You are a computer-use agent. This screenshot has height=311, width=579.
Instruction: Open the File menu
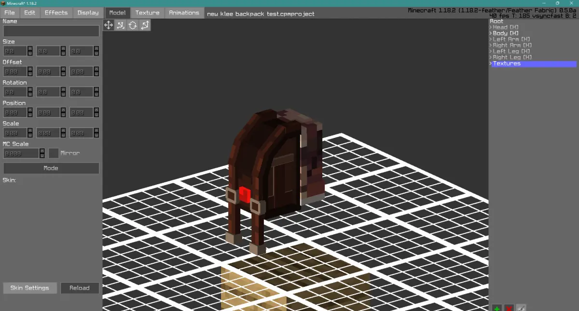(10, 13)
